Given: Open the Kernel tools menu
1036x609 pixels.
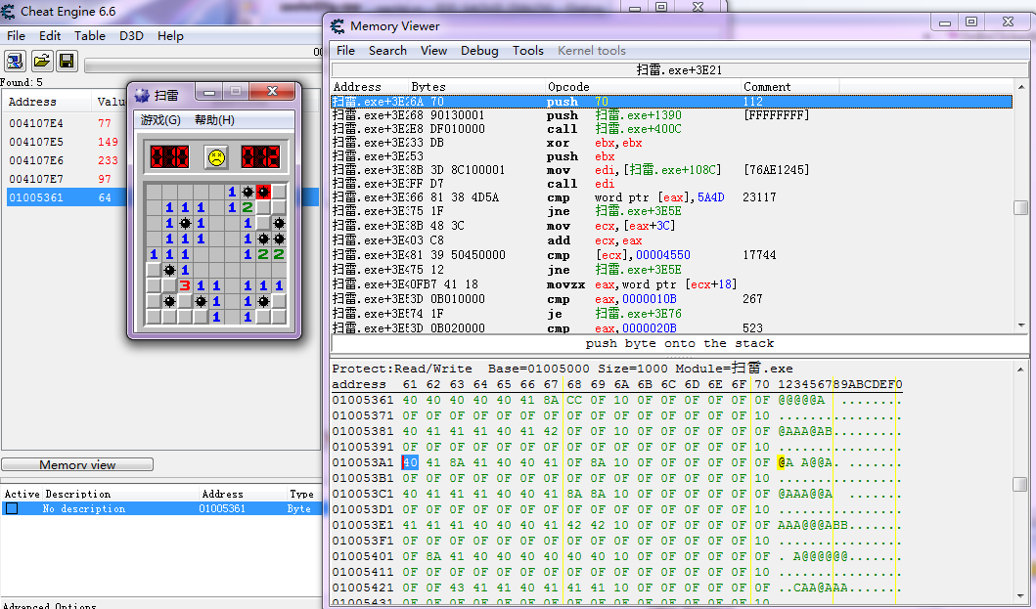Looking at the screenshot, I should click(x=591, y=50).
